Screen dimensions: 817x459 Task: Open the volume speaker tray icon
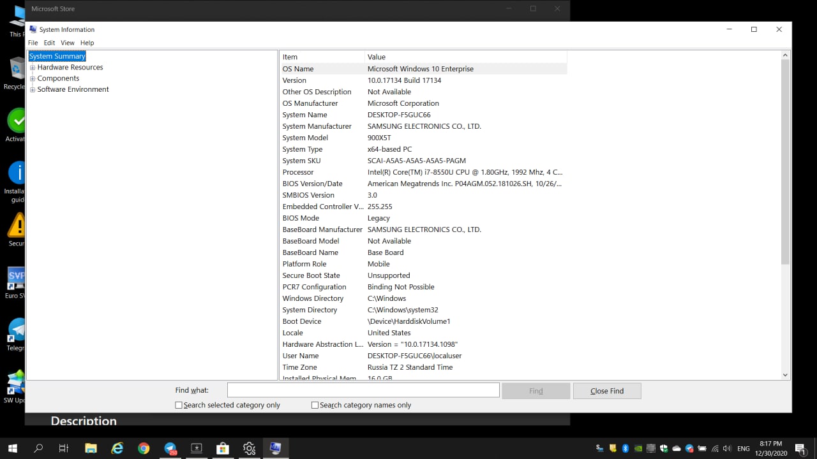727,448
